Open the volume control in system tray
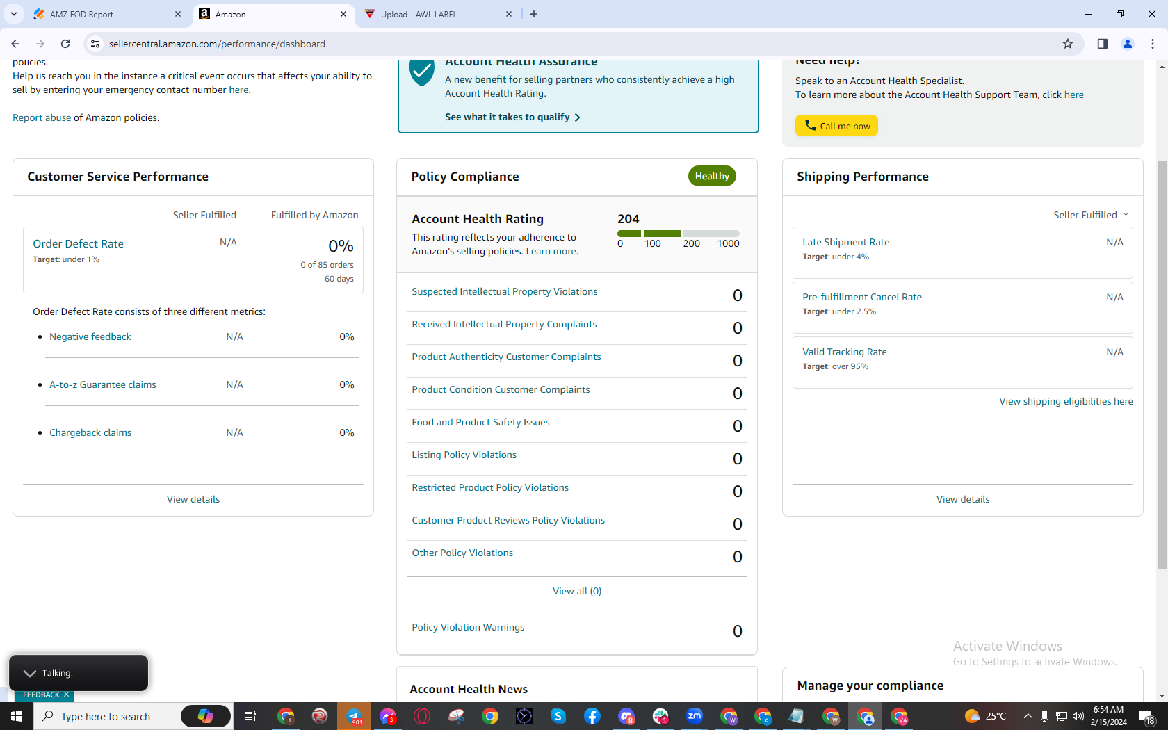The image size is (1168, 730). (1078, 716)
